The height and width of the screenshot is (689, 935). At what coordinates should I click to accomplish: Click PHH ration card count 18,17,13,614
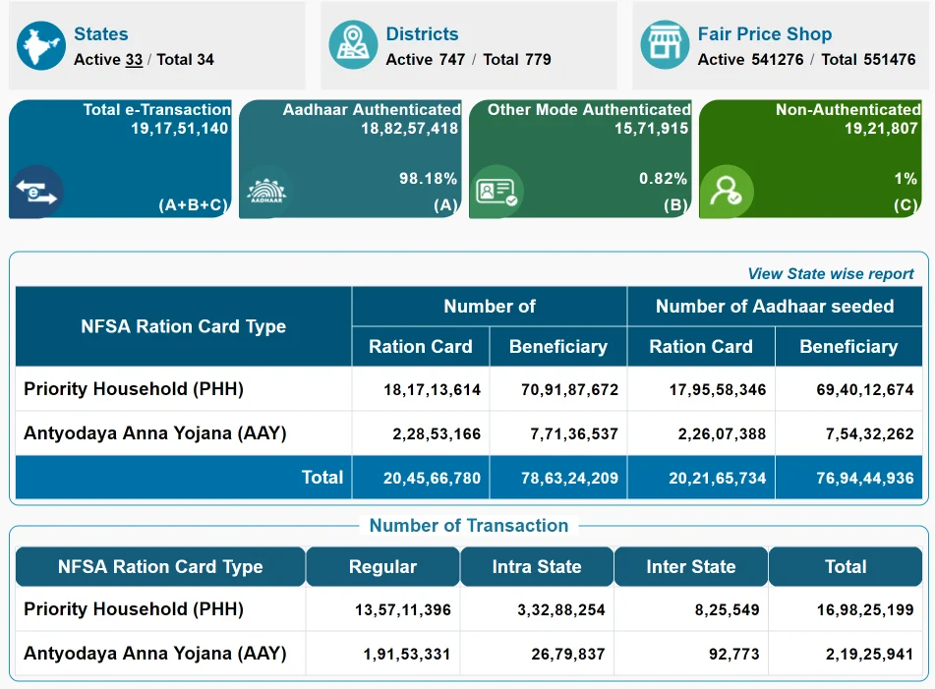tap(432, 390)
